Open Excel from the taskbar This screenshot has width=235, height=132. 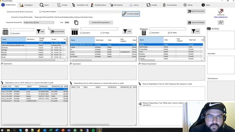51,130
